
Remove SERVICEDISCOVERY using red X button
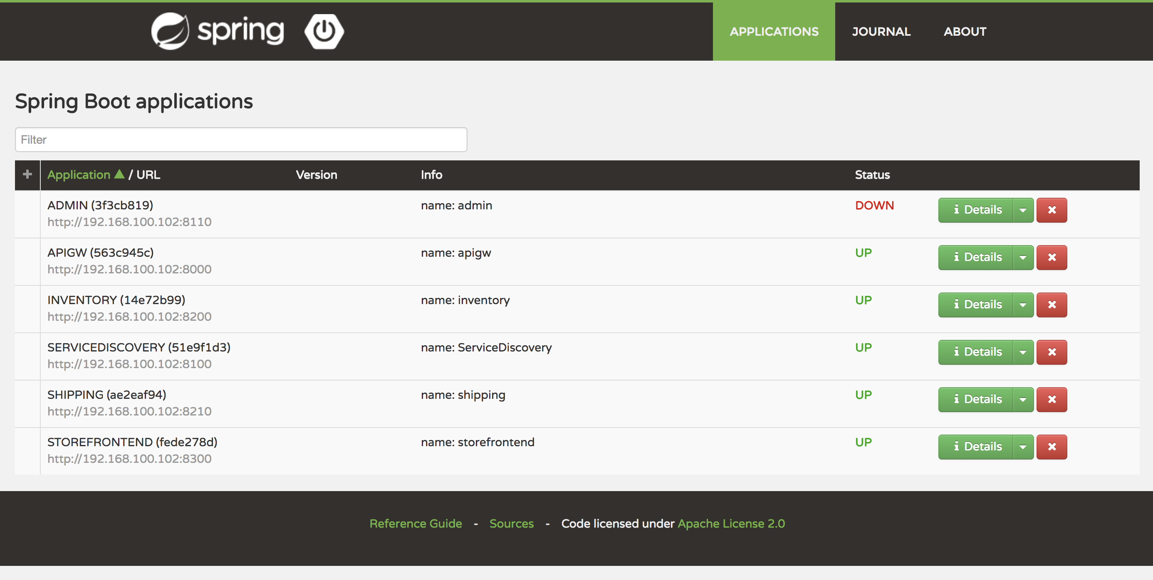1052,352
